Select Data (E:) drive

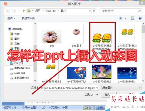pos(17,73)
